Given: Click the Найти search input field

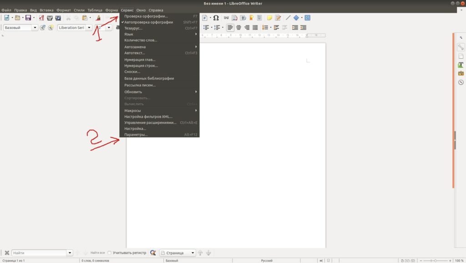Looking at the screenshot, I should [39, 253].
